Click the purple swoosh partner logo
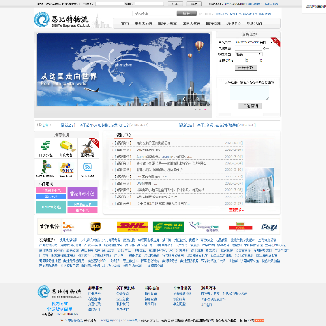Screen dimensions: 326x326 [x=204, y=226]
